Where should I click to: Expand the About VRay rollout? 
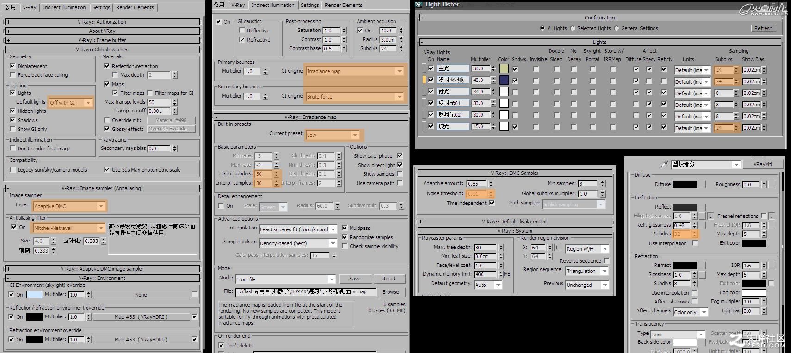pyautogui.click(x=102, y=31)
